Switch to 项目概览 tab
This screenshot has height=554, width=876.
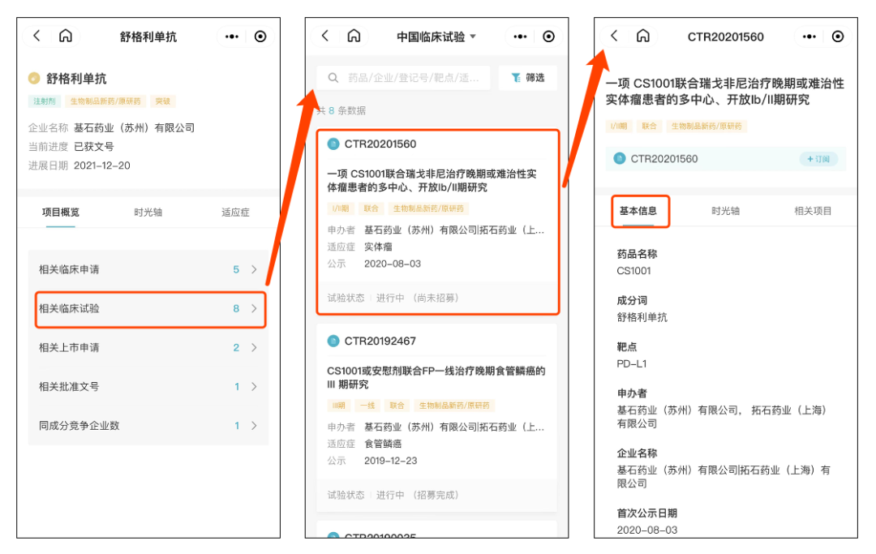pyautogui.click(x=60, y=213)
